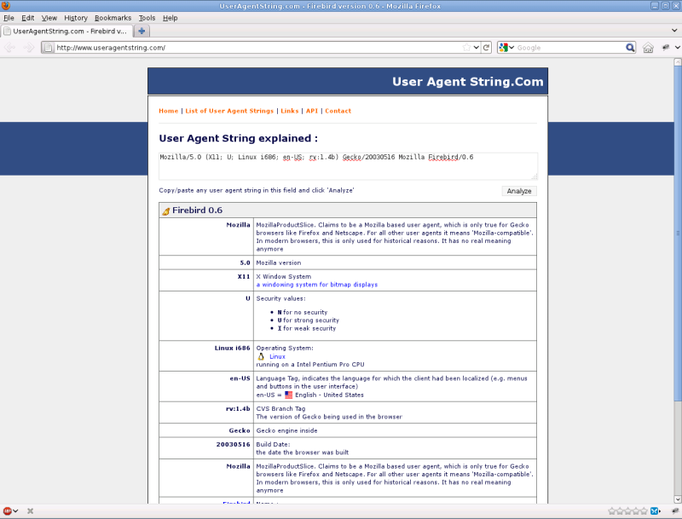Open a new tab with the plus button
The height and width of the screenshot is (519, 682).
pyautogui.click(x=142, y=31)
